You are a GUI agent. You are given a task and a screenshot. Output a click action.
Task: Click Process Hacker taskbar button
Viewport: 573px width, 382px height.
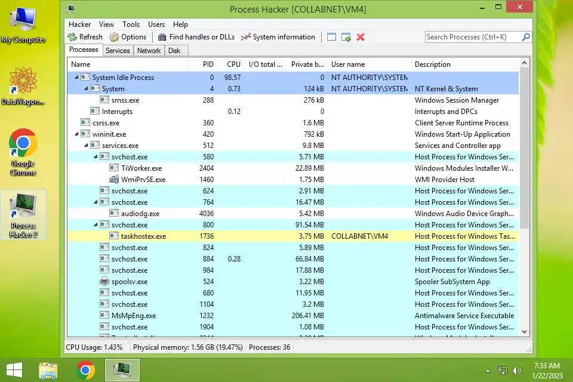click(122, 370)
